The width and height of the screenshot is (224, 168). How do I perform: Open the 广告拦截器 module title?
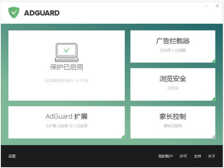(173, 41)
